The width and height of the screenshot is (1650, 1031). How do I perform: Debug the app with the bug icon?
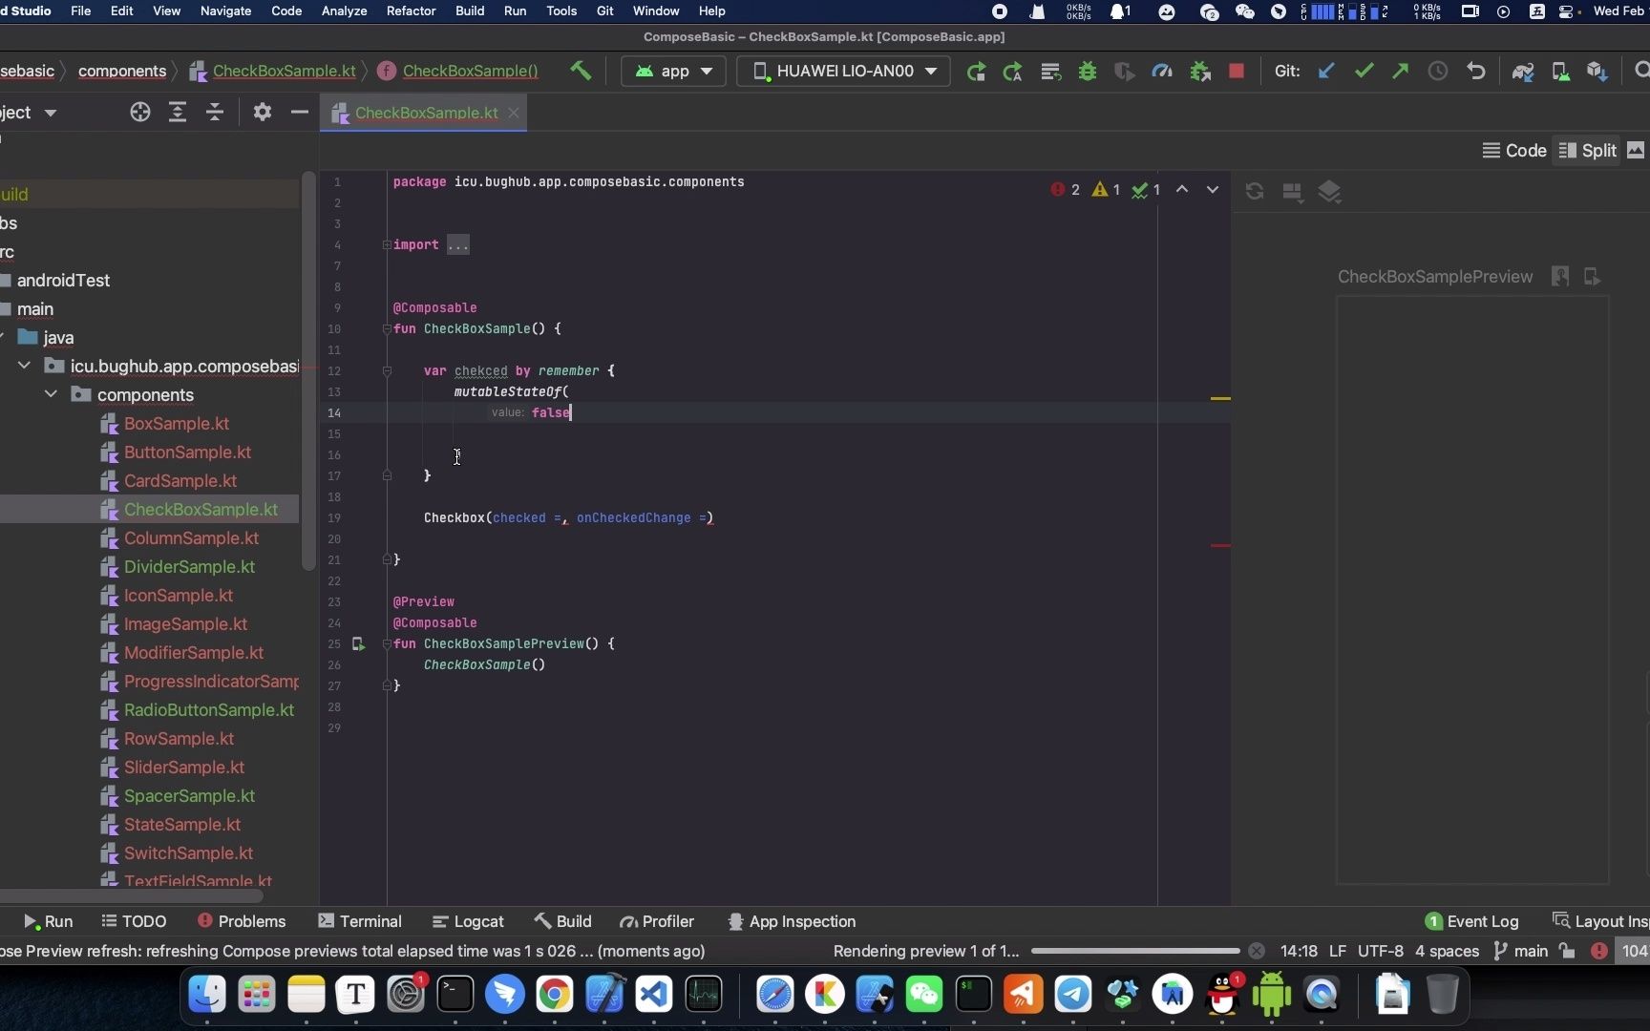click(1089, 71)
